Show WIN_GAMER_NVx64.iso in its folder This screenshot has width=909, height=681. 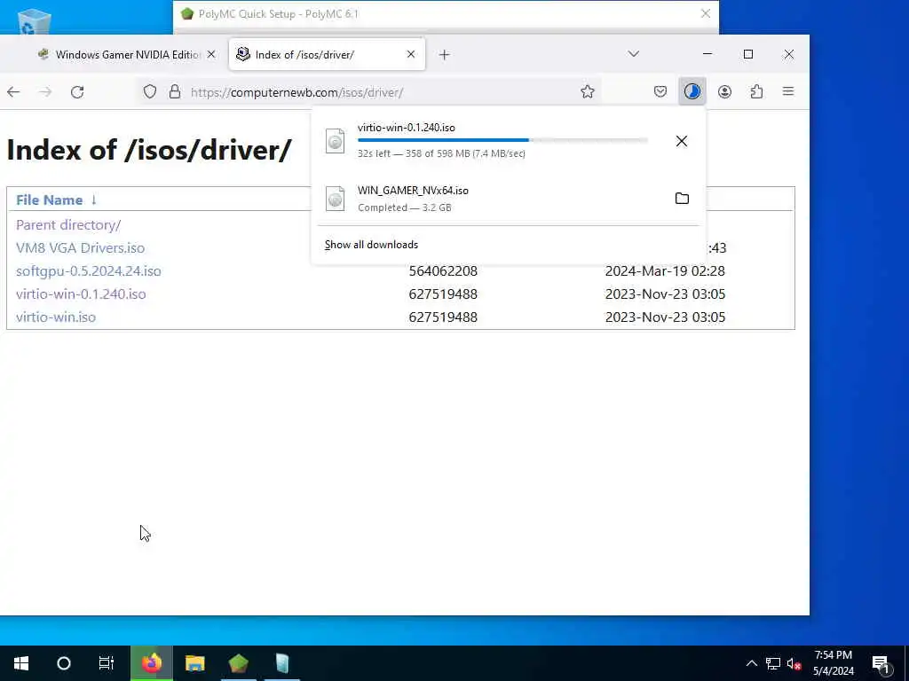tap(682, 199)
